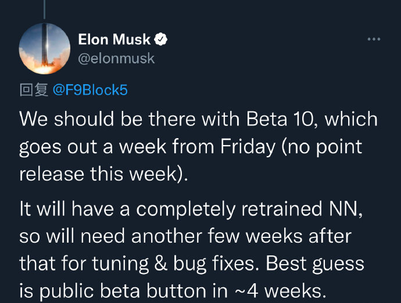The width and height of the screenshot is (401, 303).
Task: Open the @F9Block5 mention link
Action: (90, 90)
